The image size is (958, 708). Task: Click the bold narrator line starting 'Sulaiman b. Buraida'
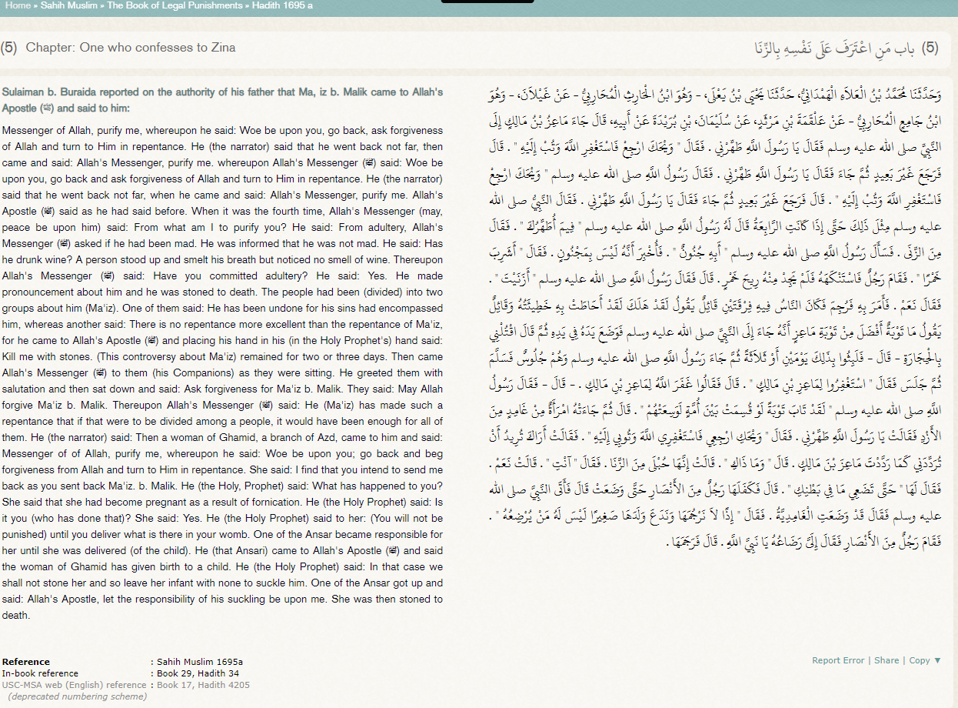point(222,100)
